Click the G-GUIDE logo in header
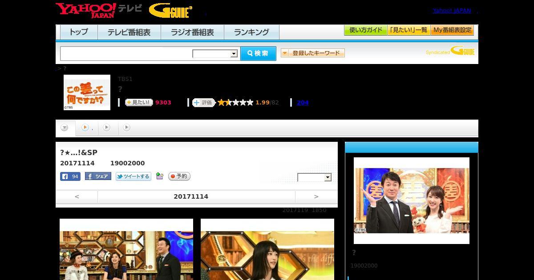This screenshot has height=280, width=534. [170, 11]
